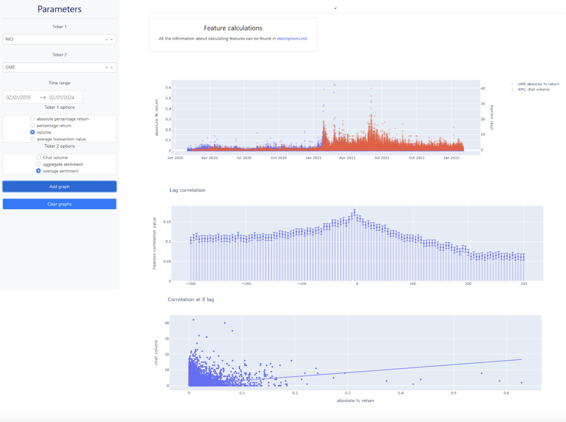This screenshot has width=566, height=422.
Task: Select absolute percentage return for Ticker 1
Action: (33, 119)
